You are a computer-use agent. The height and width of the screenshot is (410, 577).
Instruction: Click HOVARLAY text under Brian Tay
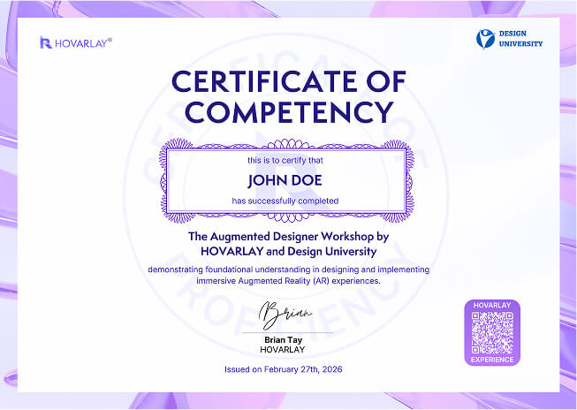(284, 349)
